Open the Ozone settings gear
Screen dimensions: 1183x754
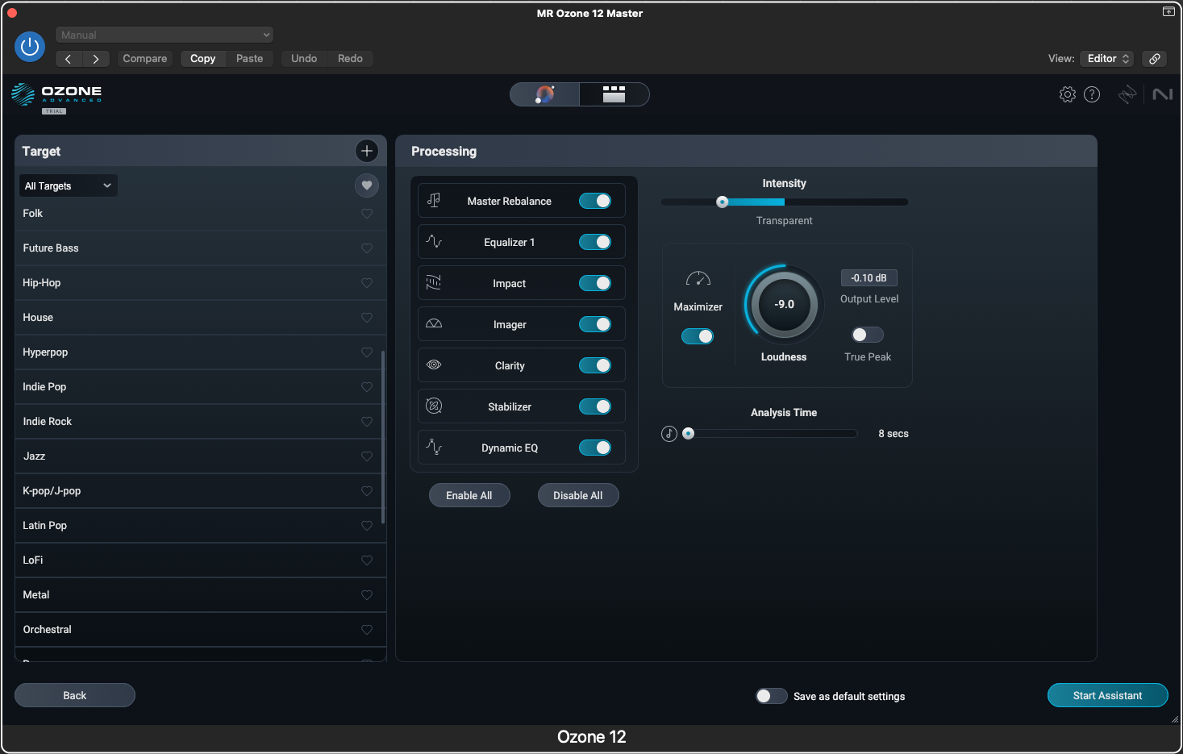pyautogui.click(x=1067, y=94)
